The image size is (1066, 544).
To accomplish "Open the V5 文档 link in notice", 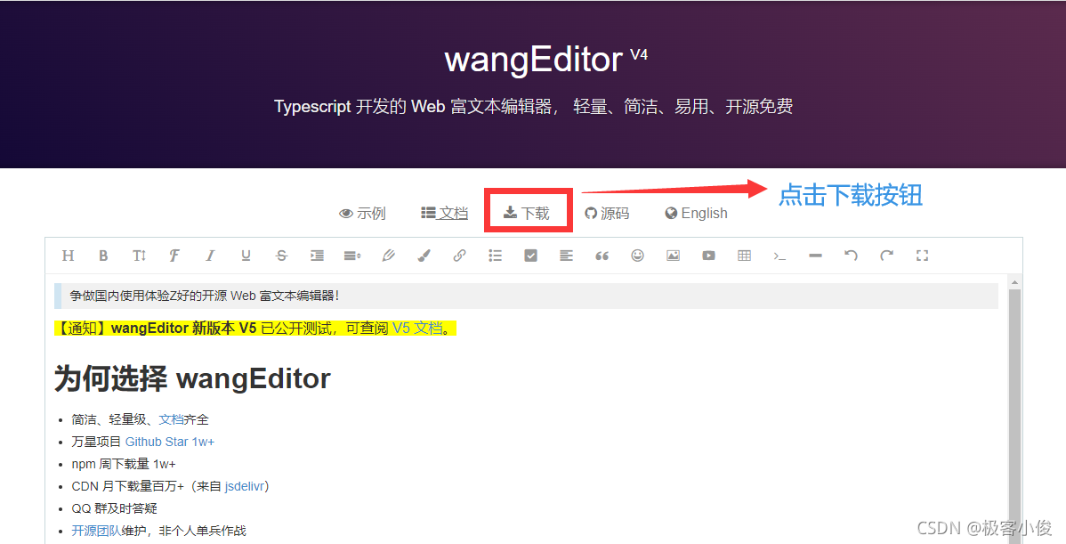I will (417, 329).
